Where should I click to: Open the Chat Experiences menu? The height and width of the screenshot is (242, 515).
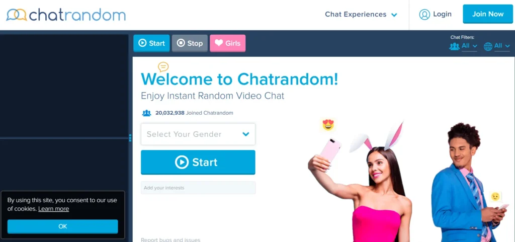(361, 15)
